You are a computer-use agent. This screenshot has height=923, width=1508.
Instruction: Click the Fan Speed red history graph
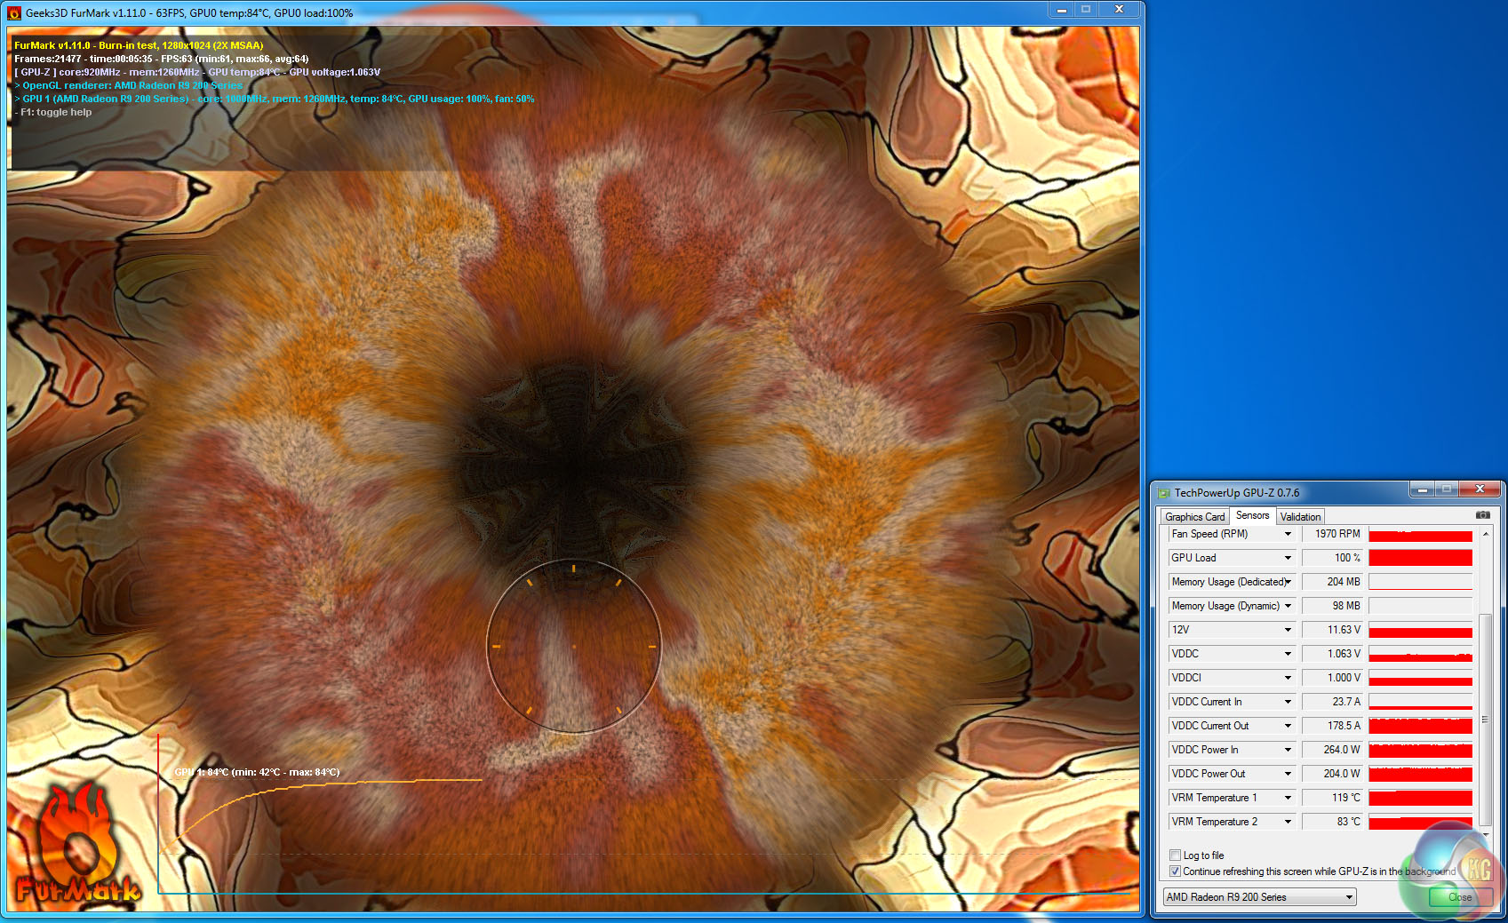point(1420,534)
